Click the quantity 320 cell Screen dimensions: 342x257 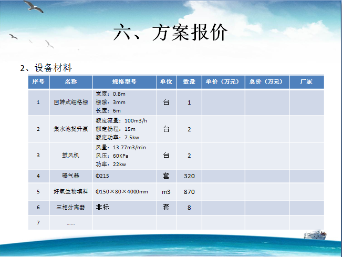[x=189, y=176]
